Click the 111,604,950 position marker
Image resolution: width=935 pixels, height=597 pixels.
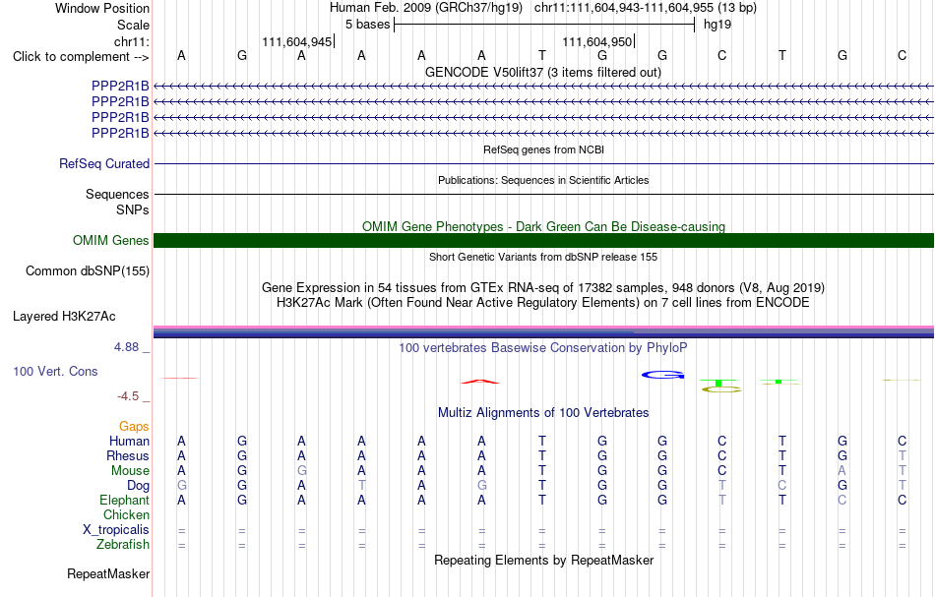[x=596, y=41]
